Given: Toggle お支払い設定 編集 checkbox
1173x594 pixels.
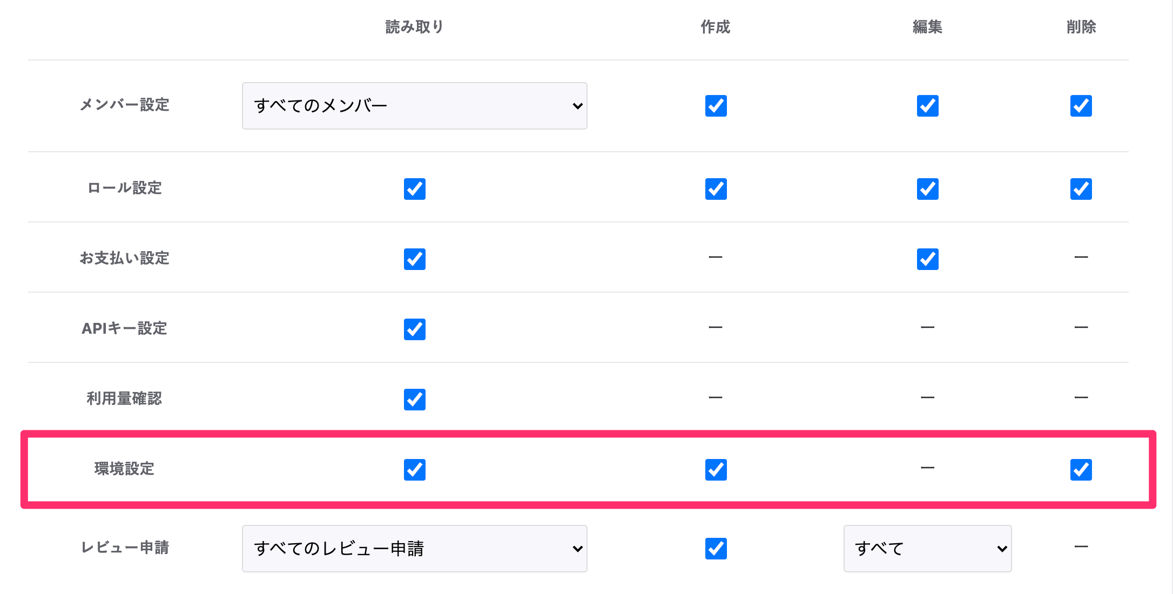Looking at the screenshot, I should pos(927,259).
